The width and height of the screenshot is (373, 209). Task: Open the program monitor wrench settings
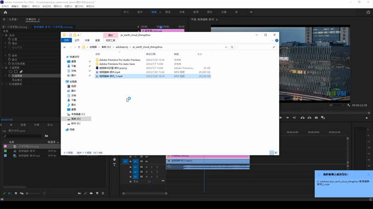[349, 105]
